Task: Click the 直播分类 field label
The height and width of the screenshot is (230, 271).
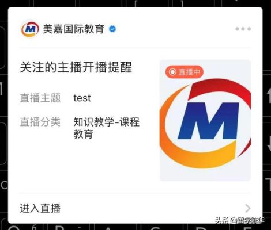Action: [x=40, y=122]
